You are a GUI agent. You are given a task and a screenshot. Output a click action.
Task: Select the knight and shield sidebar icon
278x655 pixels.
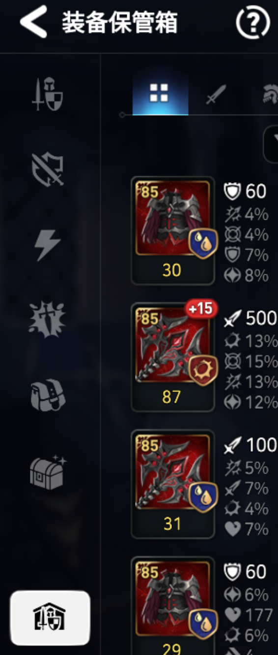(x=47, y=95)
